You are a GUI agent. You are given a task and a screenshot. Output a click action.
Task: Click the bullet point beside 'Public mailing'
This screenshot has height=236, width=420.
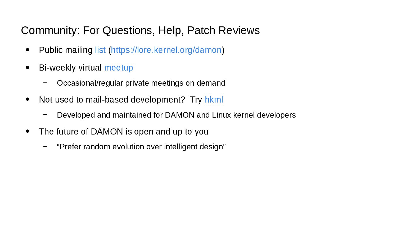(28, 50)
